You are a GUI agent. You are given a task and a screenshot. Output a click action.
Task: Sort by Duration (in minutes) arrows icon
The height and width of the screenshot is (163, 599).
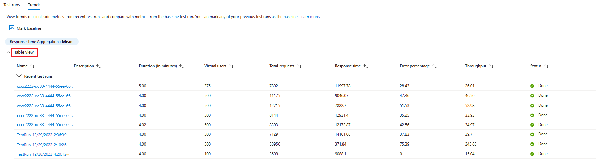tap(182, 66)
